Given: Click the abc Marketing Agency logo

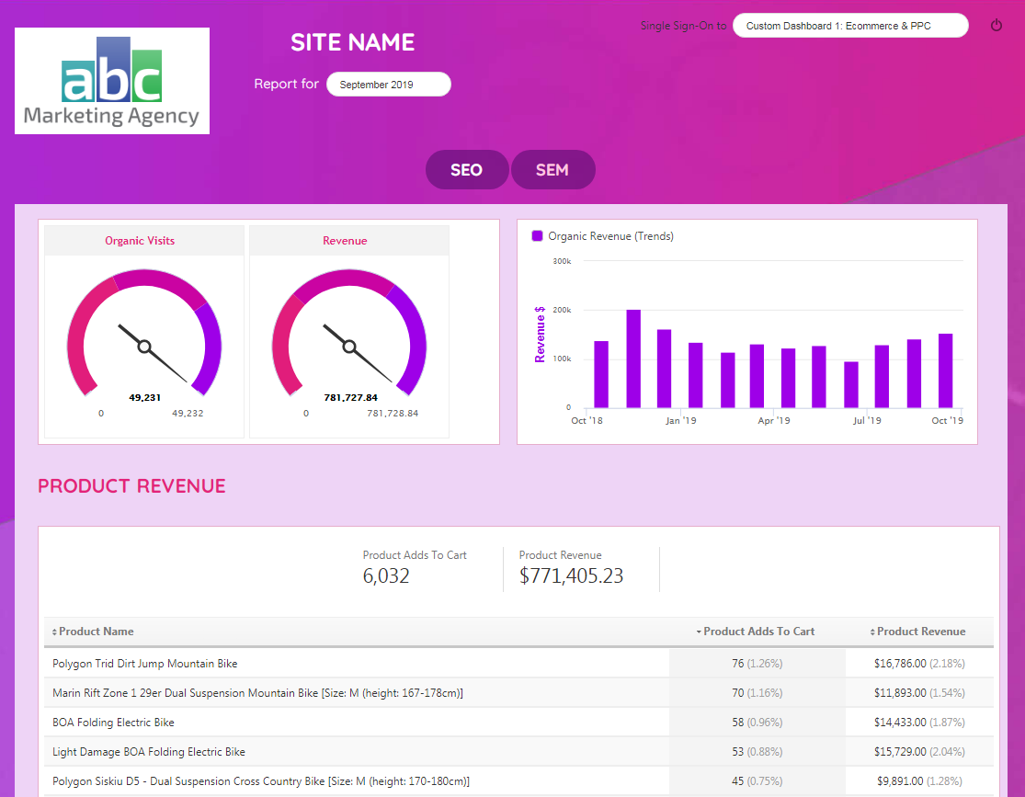Looking at the screenshot, I should 112,81.
